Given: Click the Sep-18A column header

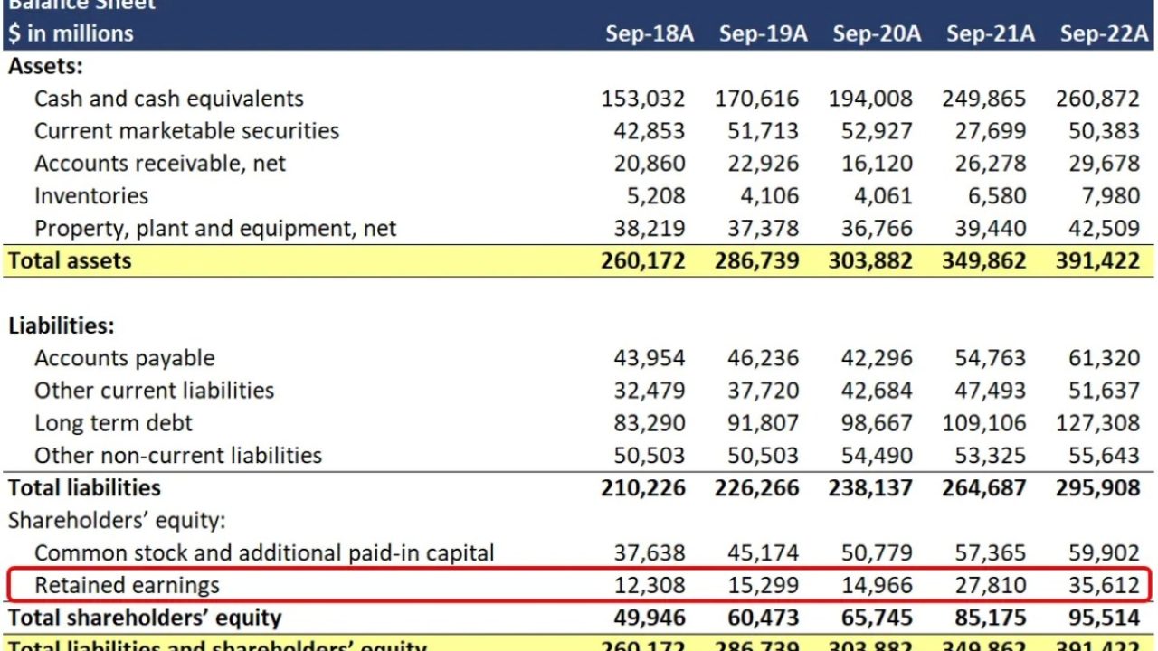Looking at the screenshot, I should tap(650, 33).
